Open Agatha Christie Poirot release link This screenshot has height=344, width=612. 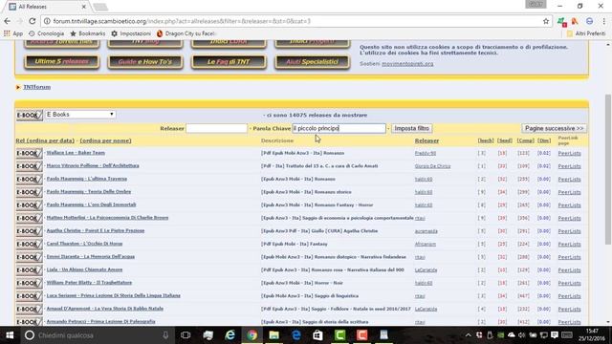pos(96,230)
